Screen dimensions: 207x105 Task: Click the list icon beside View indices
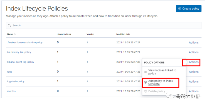pos(146,72)
